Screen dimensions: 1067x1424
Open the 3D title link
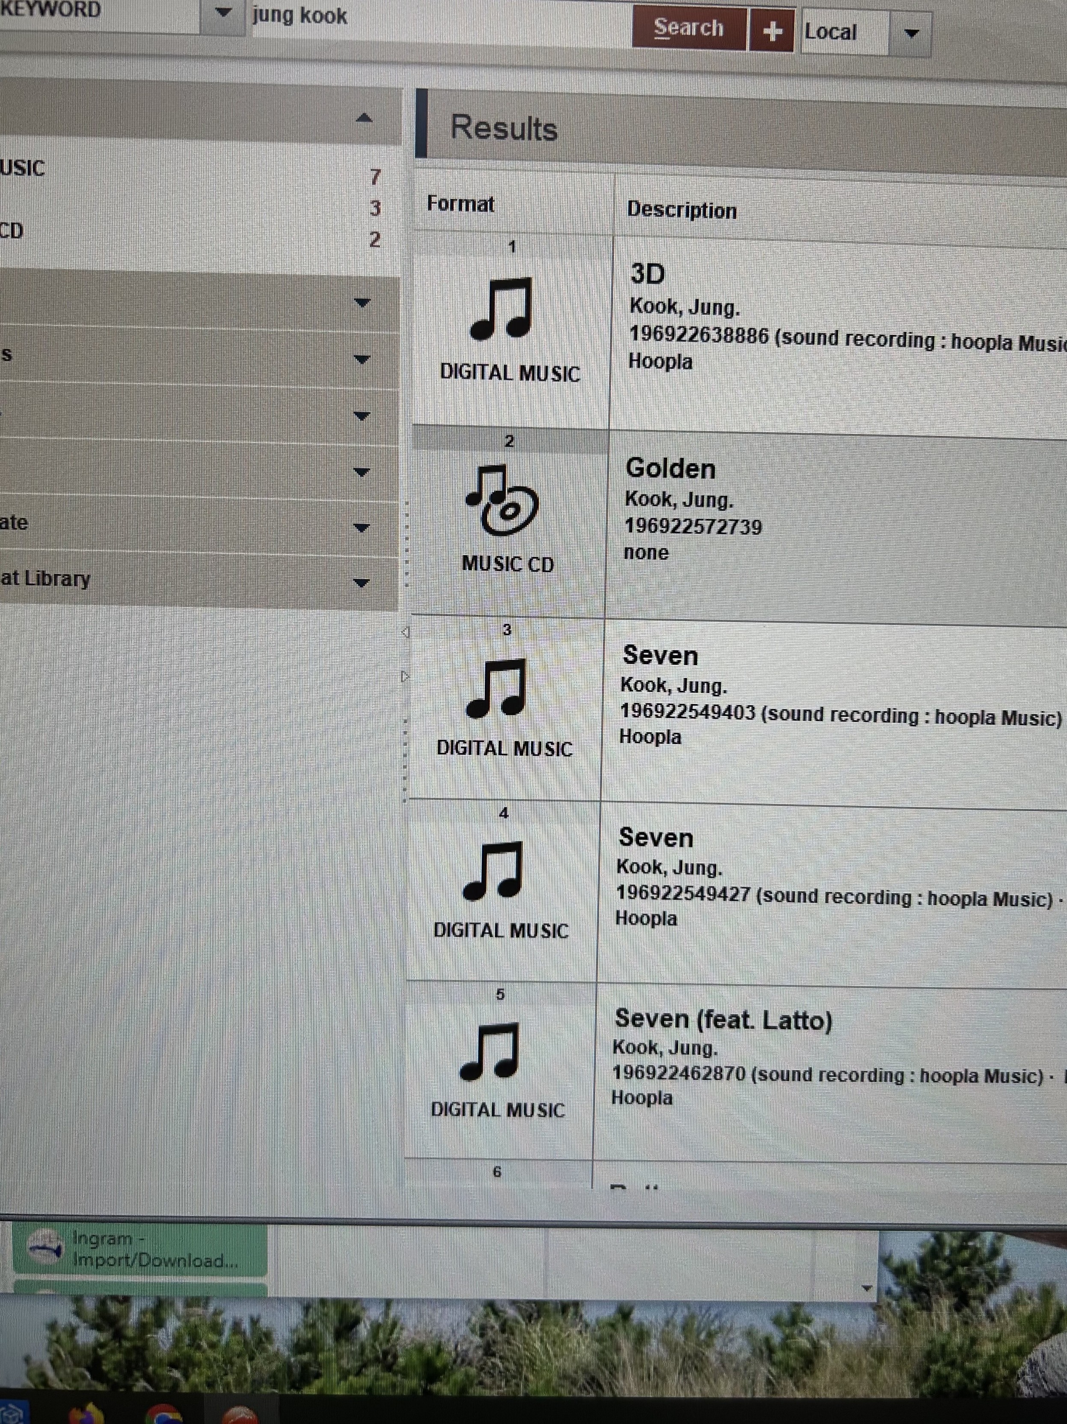(x=648, y=274)
